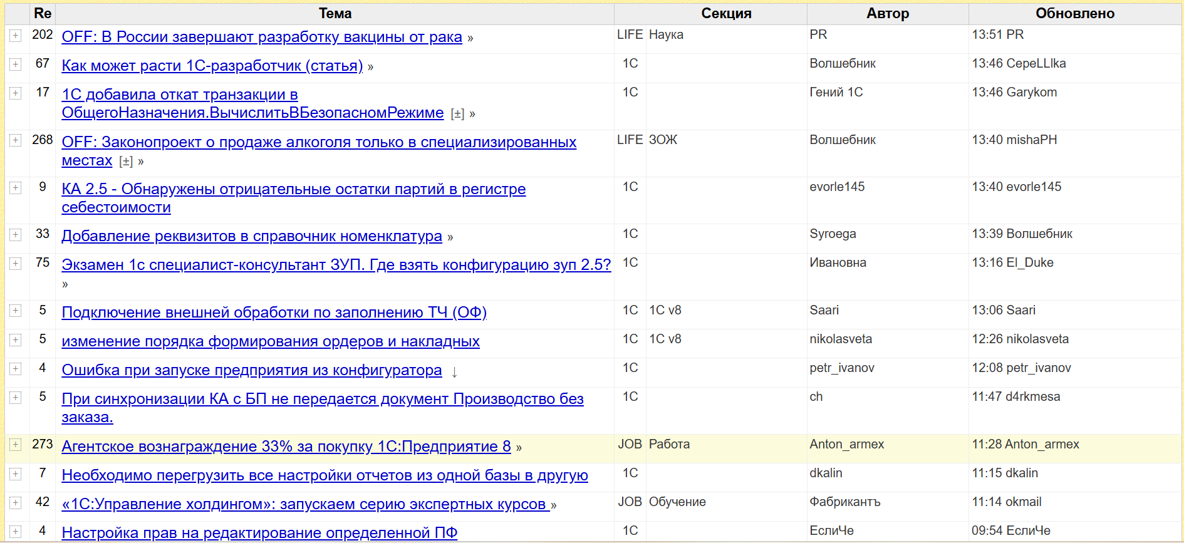
Task: Click '1С v8' in the Saari topic row
Action: (665, 310)
